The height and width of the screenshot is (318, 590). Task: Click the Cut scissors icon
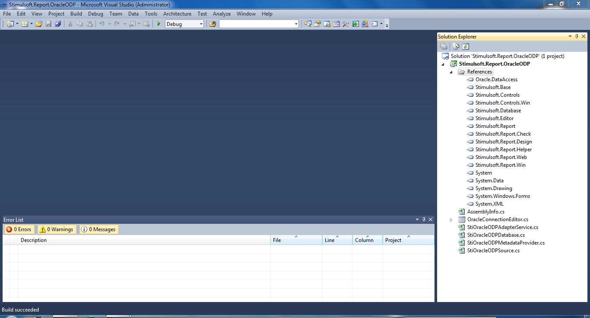70,24
